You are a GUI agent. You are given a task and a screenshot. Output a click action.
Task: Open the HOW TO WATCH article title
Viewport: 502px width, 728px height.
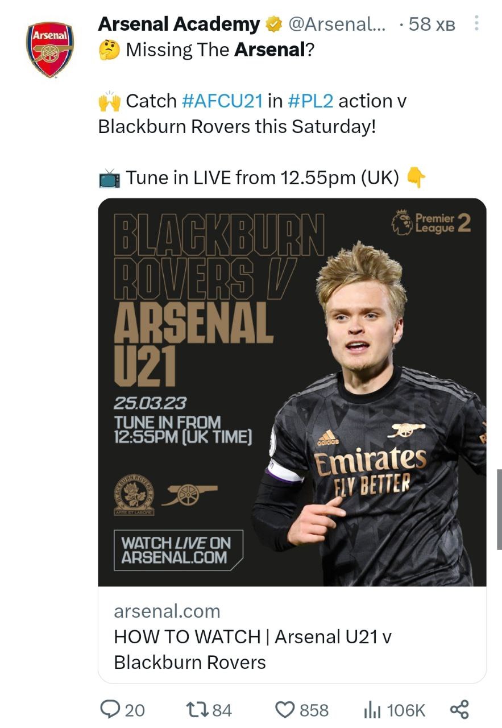pyautogui.click(x=252, y=650)
